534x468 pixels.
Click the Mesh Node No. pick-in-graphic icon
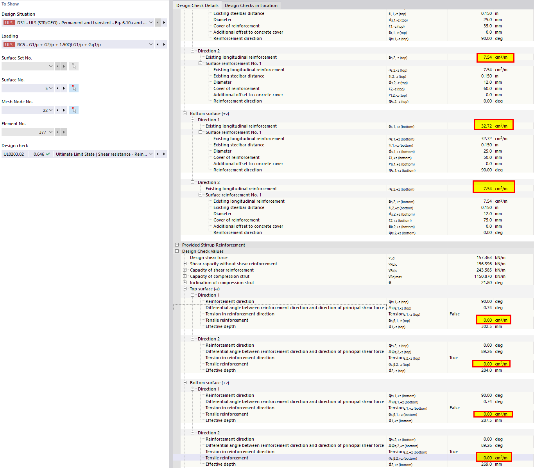[74, 110]
